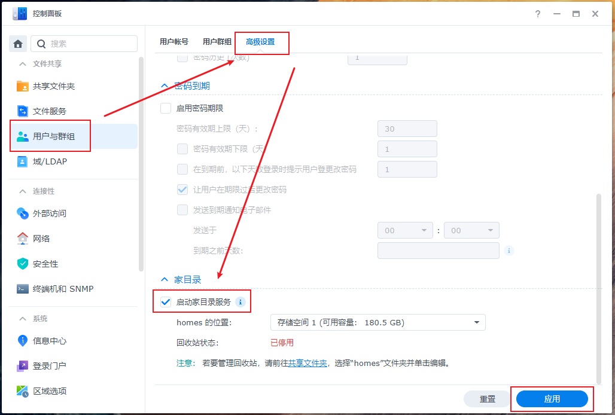Follow the 共享文件夹 link in the note
This screenshot has width=615, height=415.
(307, 363)
